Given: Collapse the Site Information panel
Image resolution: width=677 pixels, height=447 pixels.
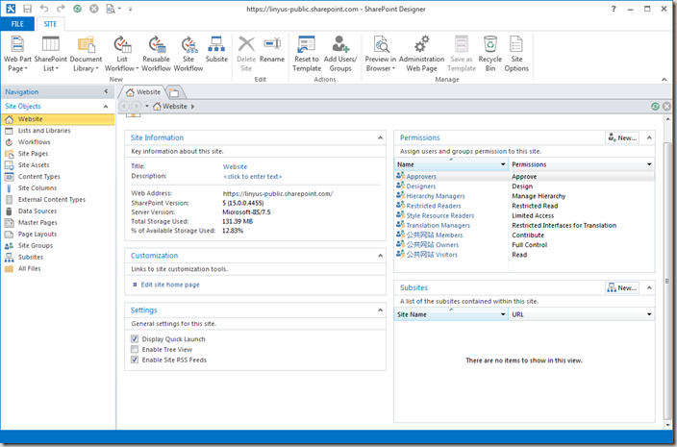Looking at the screenshot, I should tap(380, 138).
